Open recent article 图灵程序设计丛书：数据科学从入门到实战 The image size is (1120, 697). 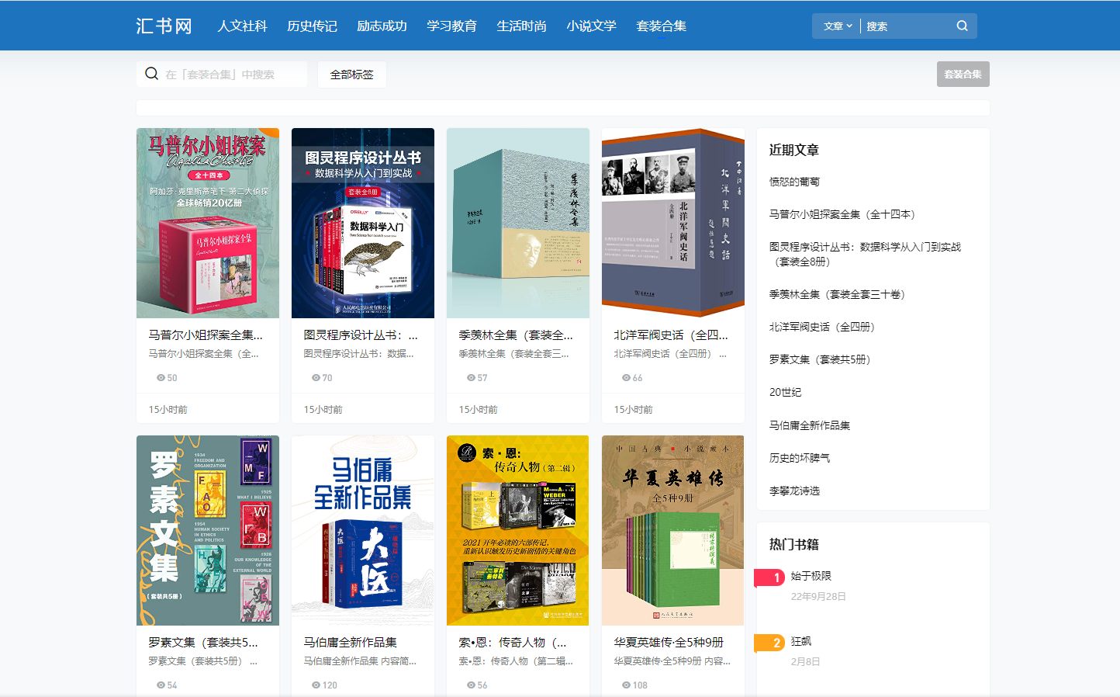tap(865, 254)
